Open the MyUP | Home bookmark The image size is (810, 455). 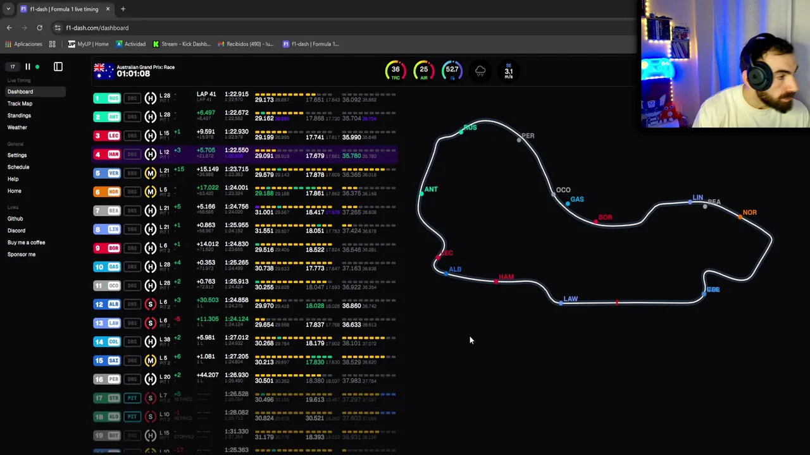(88, 44)
